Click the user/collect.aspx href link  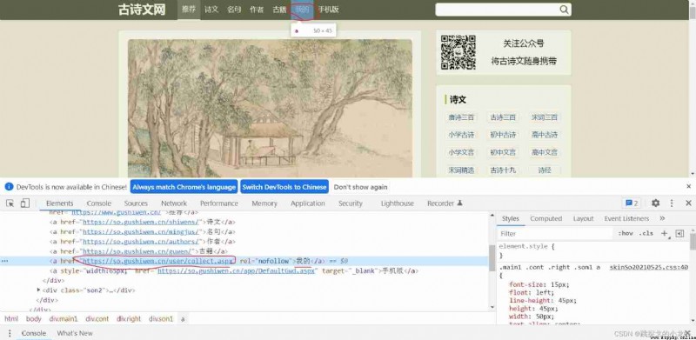(x=158, y=261)
